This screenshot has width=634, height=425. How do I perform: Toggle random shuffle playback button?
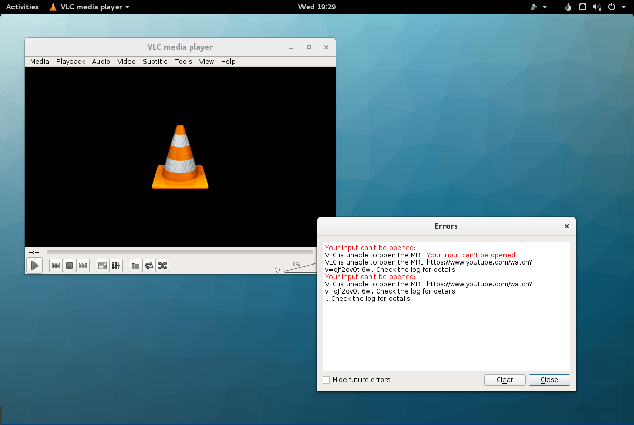163,266
